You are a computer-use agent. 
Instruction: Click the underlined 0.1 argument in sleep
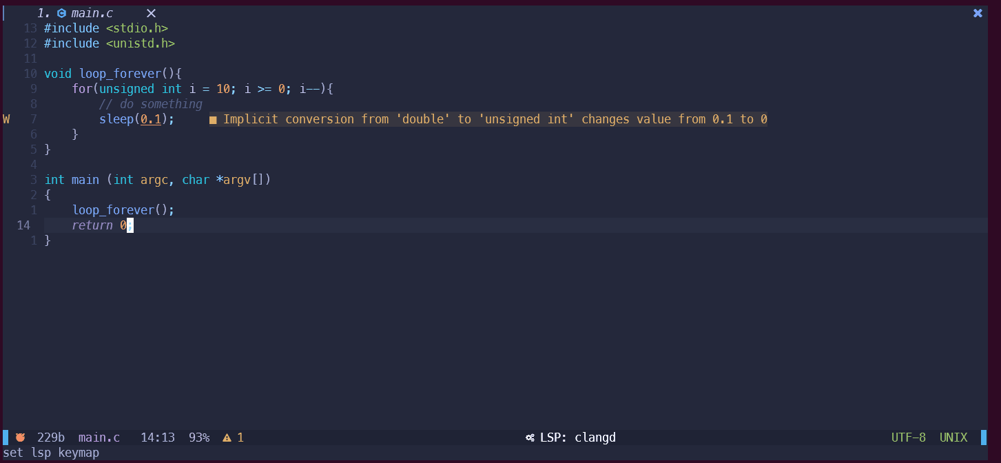click(x=151, y=119)
